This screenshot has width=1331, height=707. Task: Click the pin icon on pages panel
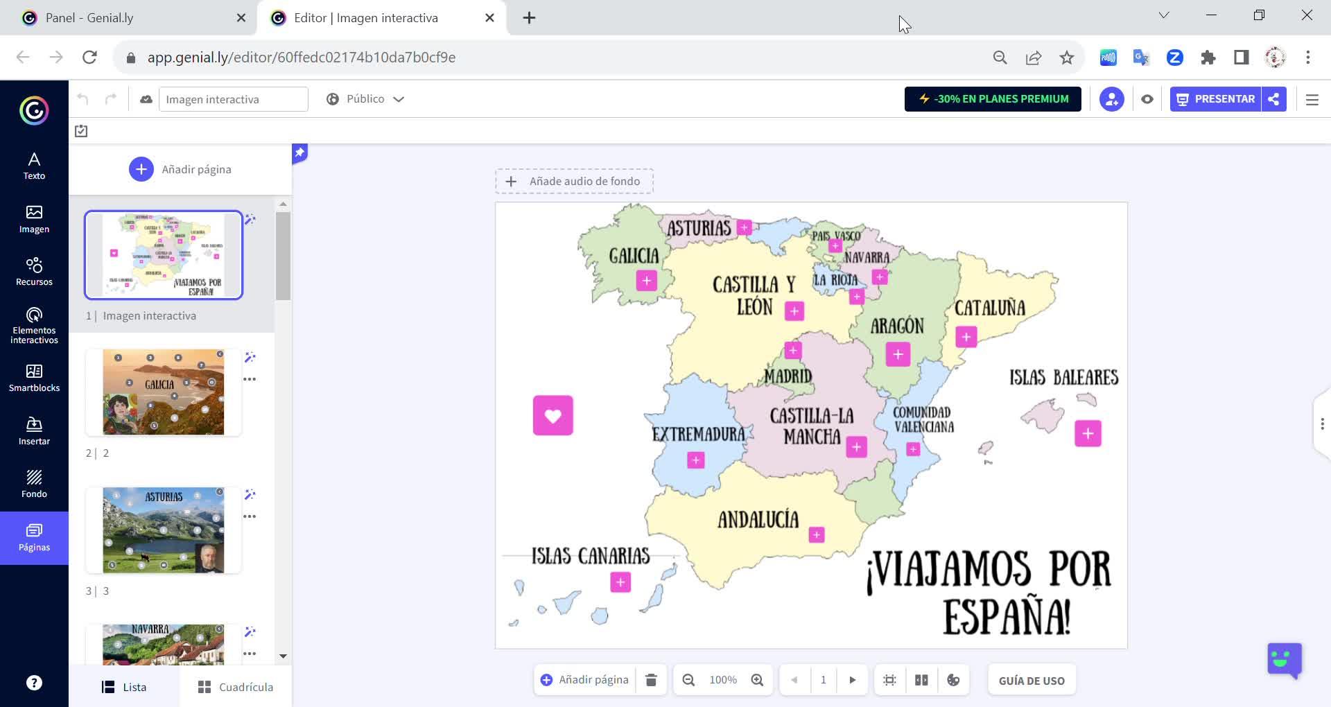pyautogui.click(x=299, y=152)
